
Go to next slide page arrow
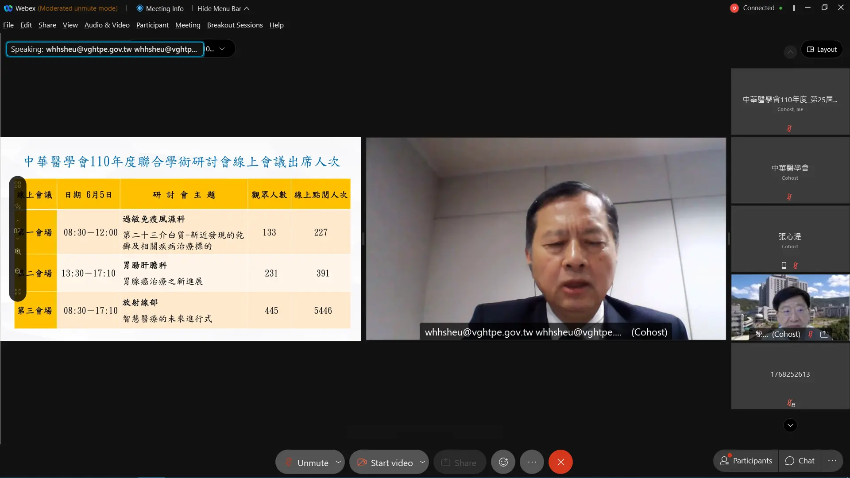click(x=18, y=239)
